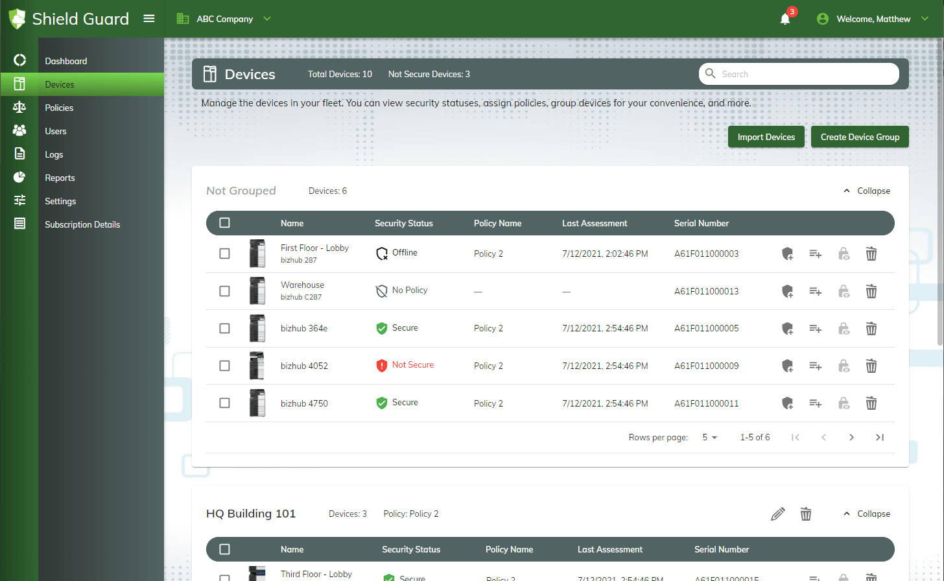Image resolution: width=944 pixels, height=581 pixels.
Task: Toggle the hamburger menu icon
Action: pos(149,19)
